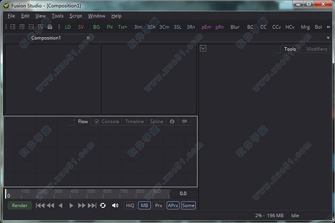Viewport: 335px width, 223px height.
Task: Expand the control panel dropdown arrow box
Action: coord(203,48)
